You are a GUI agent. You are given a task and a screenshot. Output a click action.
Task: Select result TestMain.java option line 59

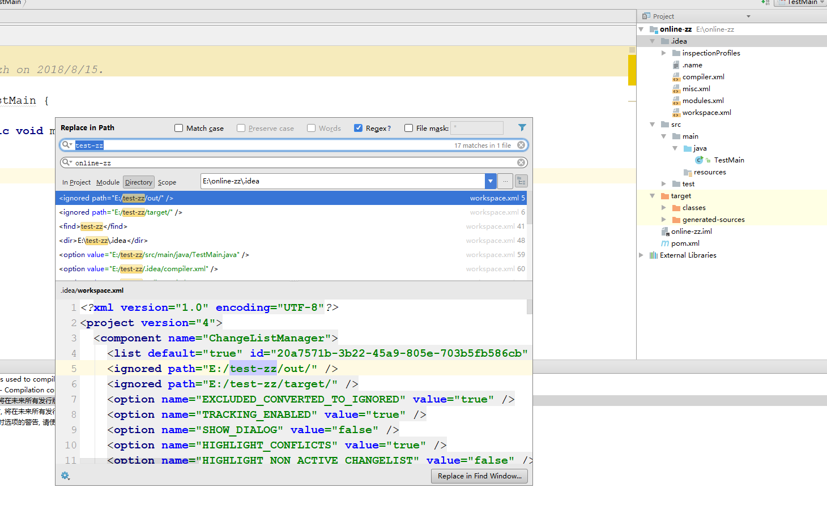(x=291, y=255)
